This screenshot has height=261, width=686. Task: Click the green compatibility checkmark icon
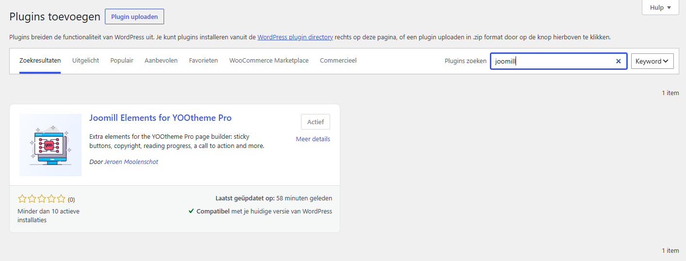(x=191, y=212)
